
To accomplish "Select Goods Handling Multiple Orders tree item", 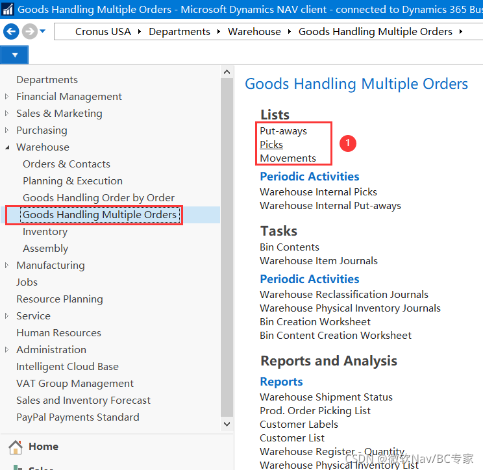I will click(x=99, y=215).
